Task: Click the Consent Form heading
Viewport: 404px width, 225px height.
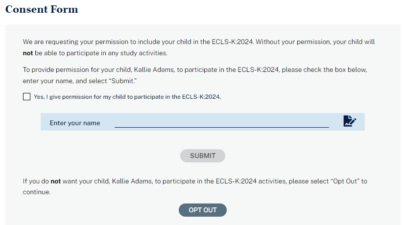Action: click(42, 9)
